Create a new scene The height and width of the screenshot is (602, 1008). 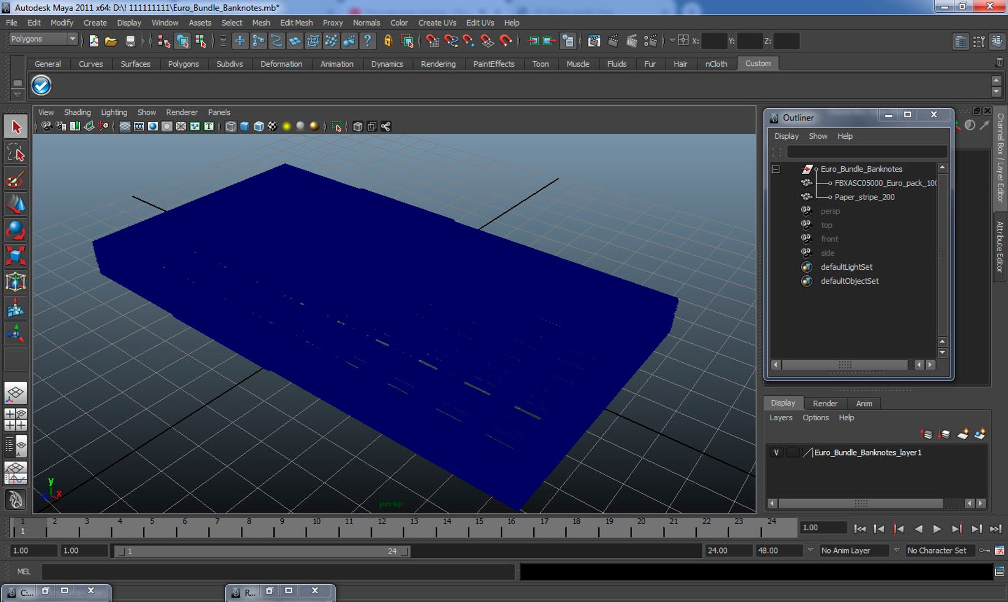tap(94, 41)
